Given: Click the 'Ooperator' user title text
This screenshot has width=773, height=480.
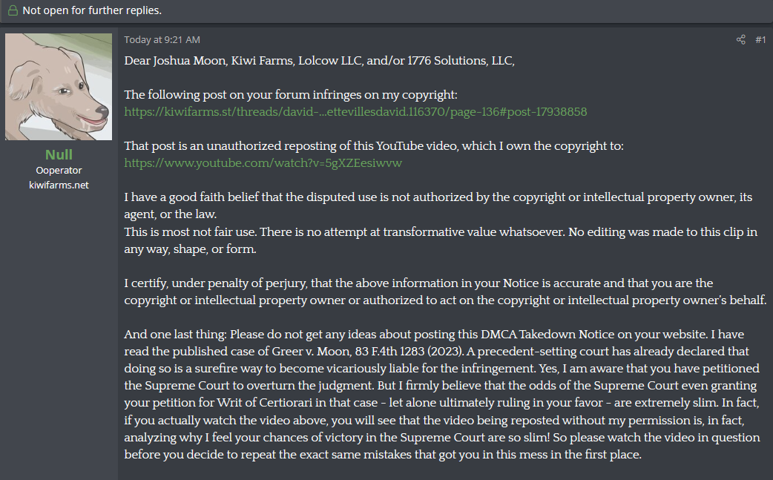Looking at the screenshot, I should (x=59, y=171).
